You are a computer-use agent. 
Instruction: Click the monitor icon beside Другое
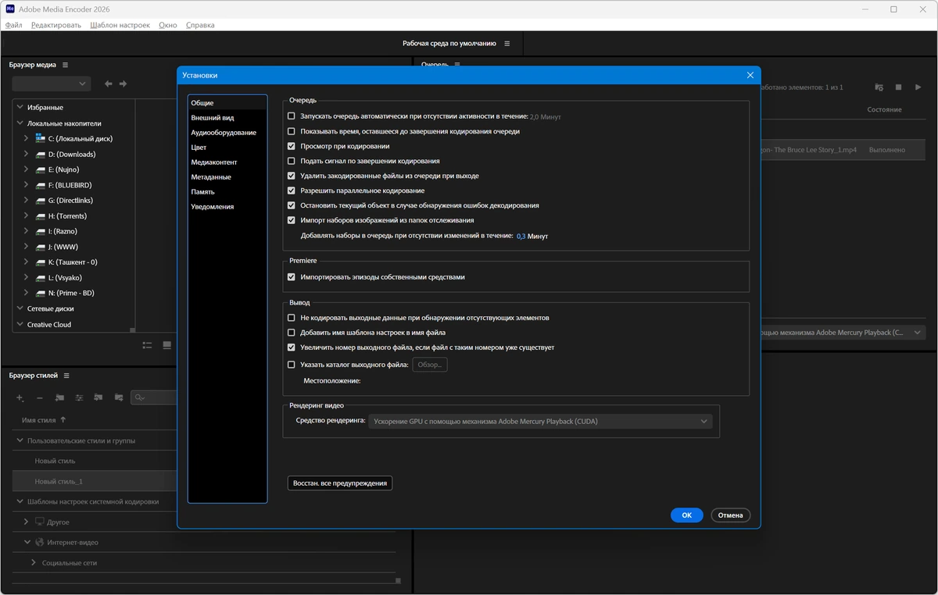tap(40, 522)
